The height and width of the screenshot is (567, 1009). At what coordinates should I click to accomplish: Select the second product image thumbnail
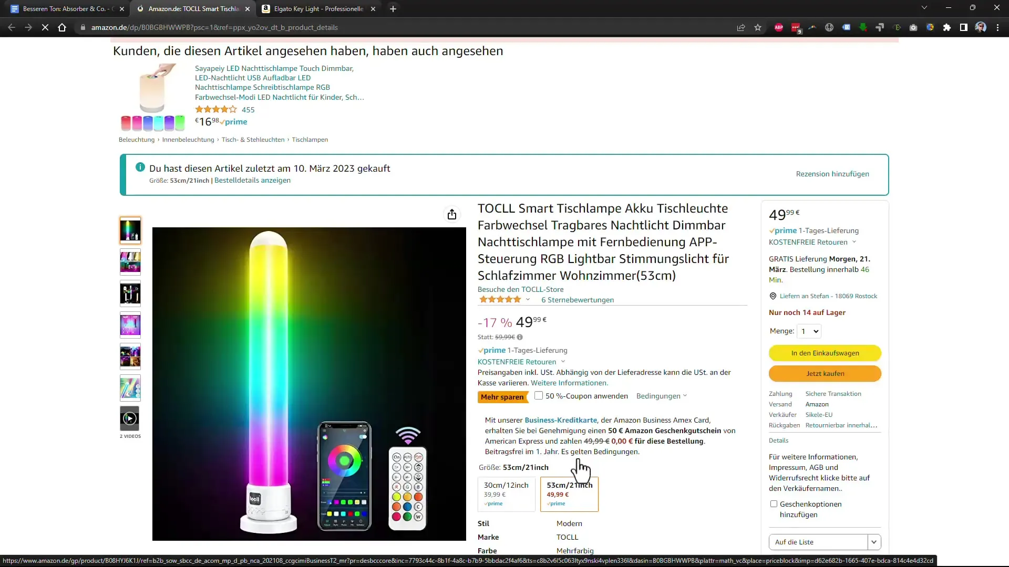(130, 261)
